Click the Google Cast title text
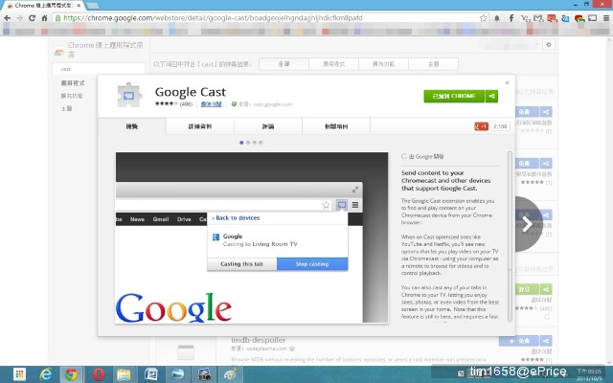Screen dimensions: 613x383 [x=191, y=92]
